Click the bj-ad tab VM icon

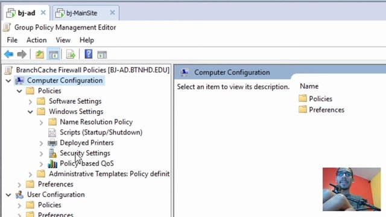[11, 13]
